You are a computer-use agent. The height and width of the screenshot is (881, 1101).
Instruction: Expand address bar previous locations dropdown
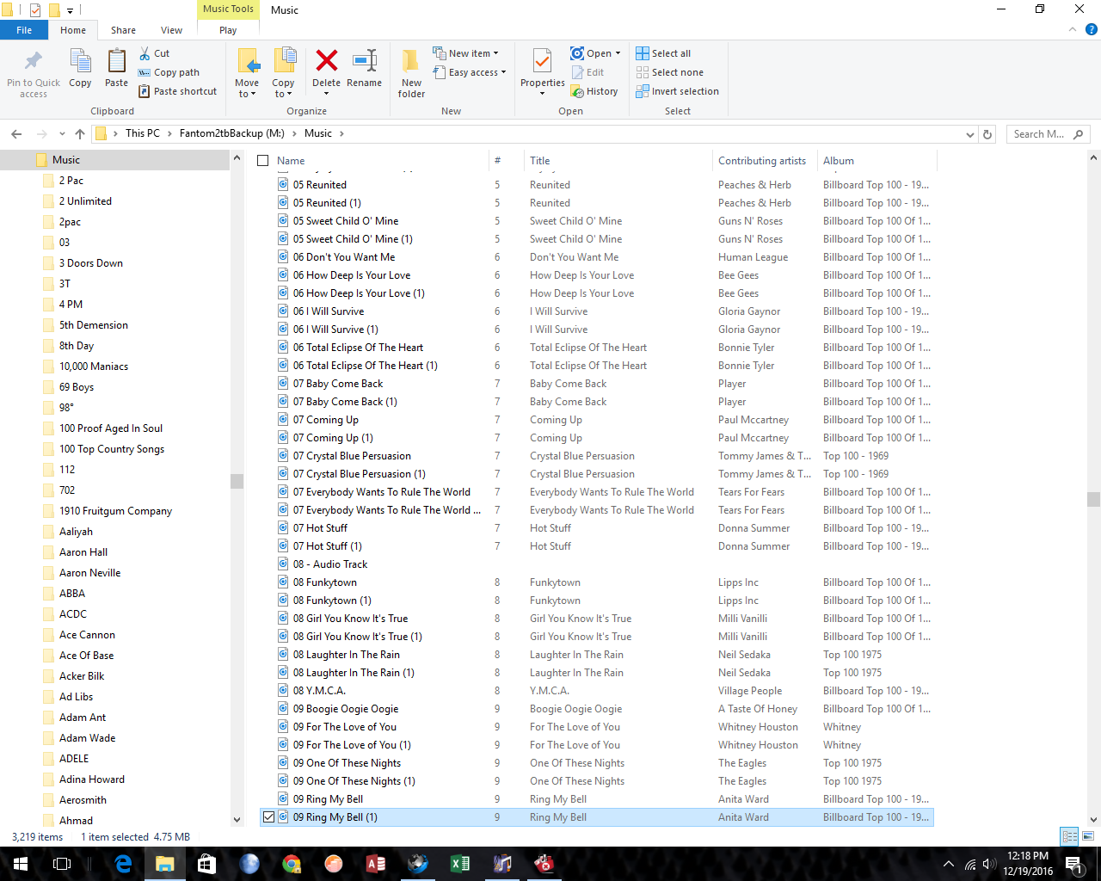click(970, 134)
